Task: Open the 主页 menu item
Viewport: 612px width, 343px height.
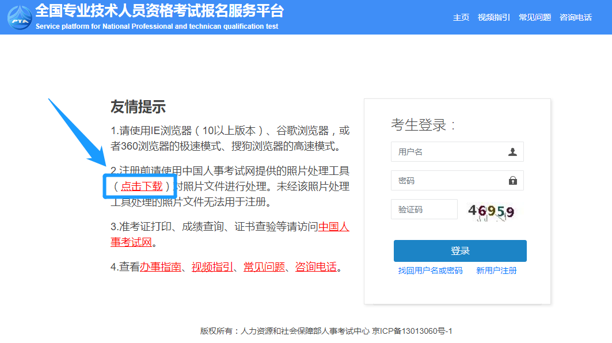Action: 461,18
